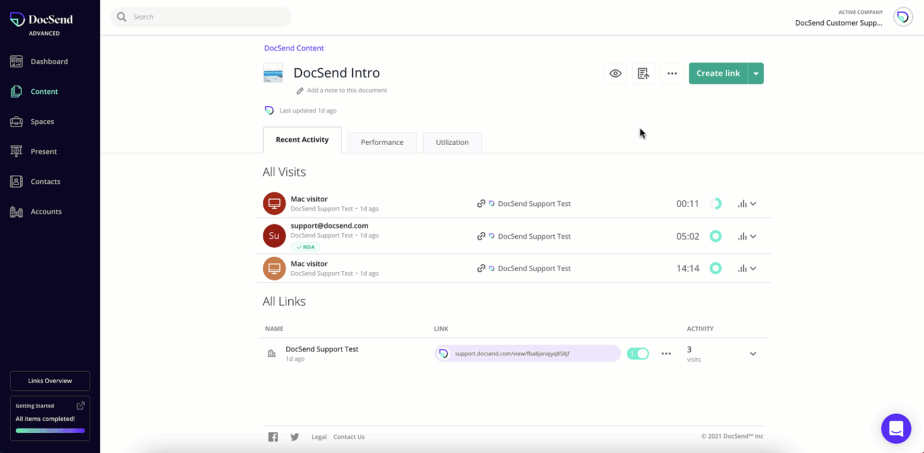This screenshot has height=453, width=924.
Task: Click link icon in the 00:11 visit row
Action: tap(481, 203)
